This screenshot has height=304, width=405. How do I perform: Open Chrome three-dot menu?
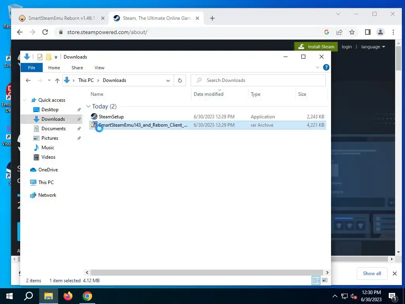tap(393, 32)
